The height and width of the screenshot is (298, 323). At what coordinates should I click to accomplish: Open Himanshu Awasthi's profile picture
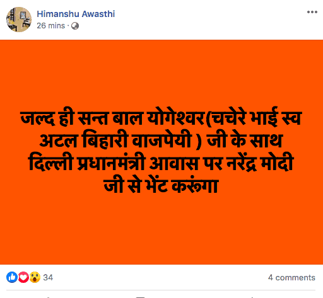pyautogui.click(x=19, y=20)
